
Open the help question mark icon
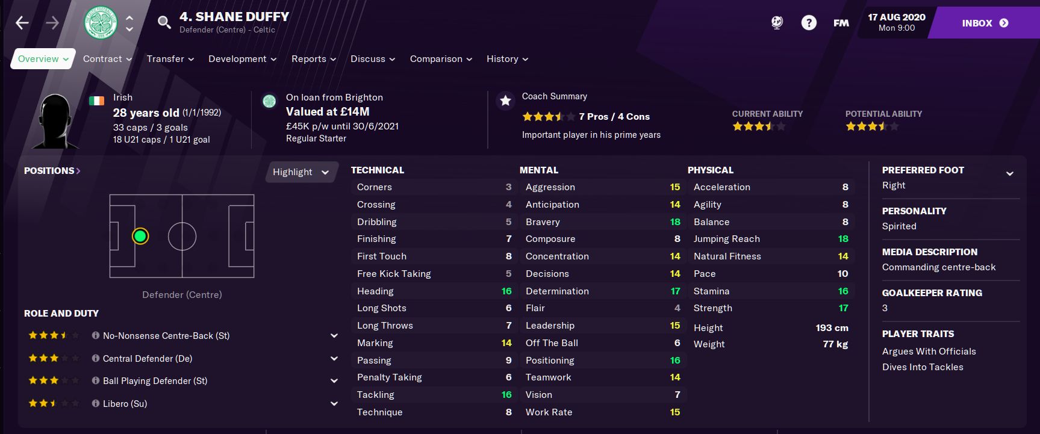(x=809, y=23)
